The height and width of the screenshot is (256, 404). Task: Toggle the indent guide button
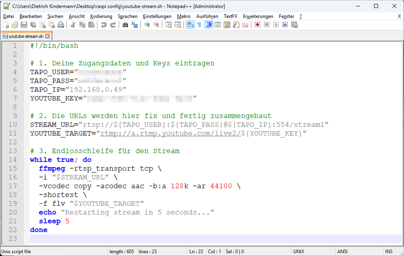(209, 25)
